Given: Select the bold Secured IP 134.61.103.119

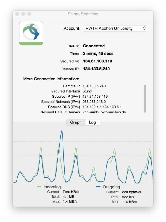Looking at the screenshot, I should coord(98,61).
